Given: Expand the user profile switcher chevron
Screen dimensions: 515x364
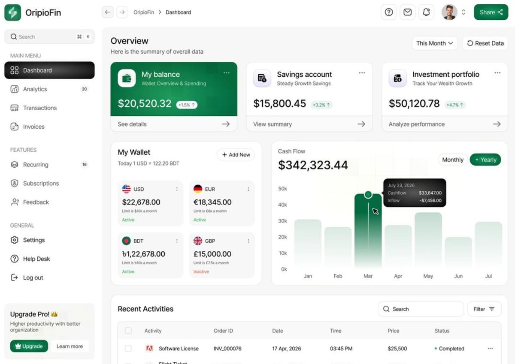Looking at the screenshot, I should [463, 12].
